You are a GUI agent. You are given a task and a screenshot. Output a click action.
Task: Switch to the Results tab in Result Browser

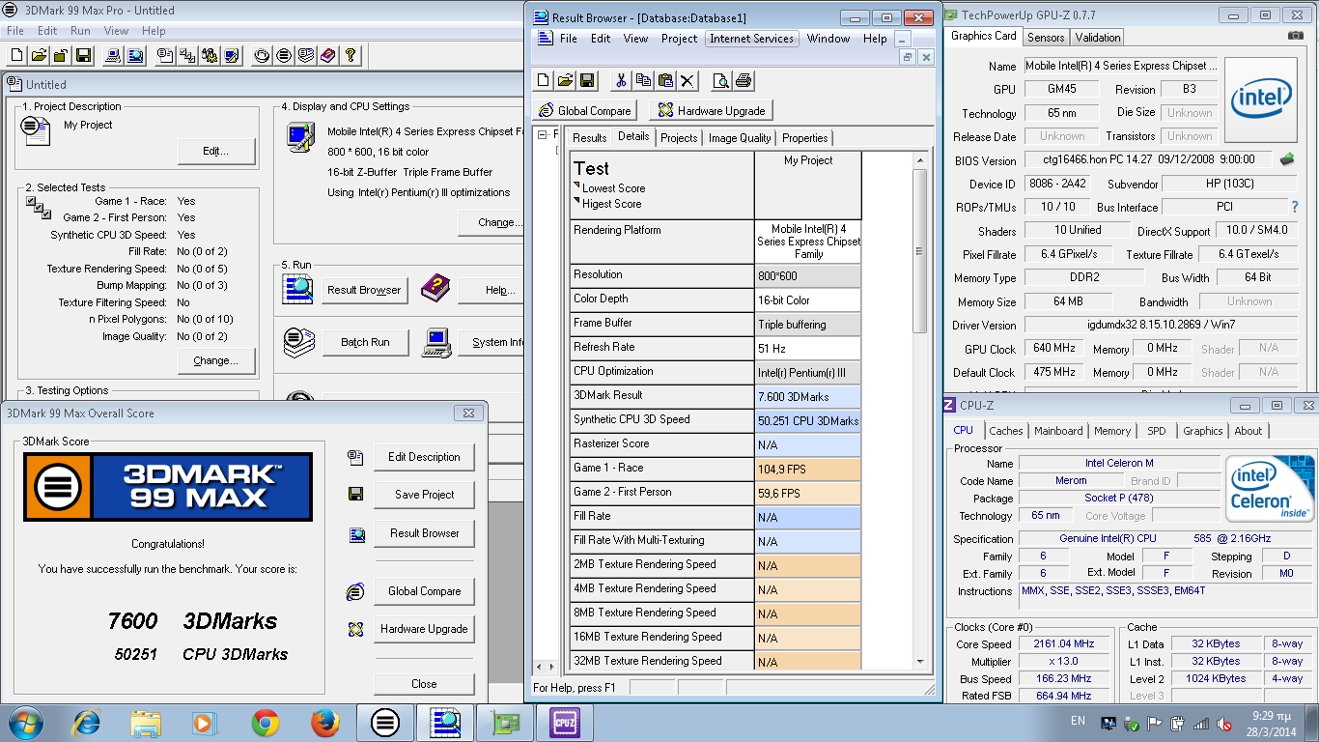tap(590, 138)
